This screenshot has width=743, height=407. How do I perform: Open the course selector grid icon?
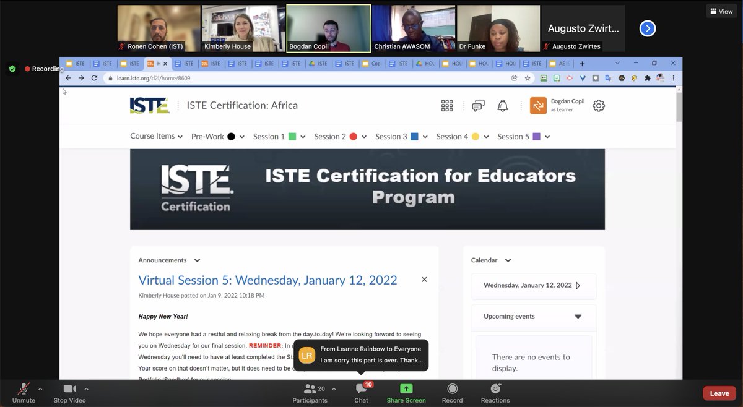(x=447, y=106)
